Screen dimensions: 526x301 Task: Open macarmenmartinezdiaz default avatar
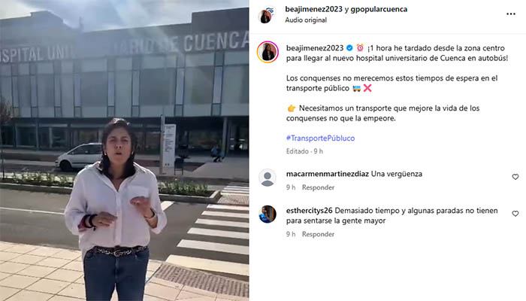click(268, 178)
